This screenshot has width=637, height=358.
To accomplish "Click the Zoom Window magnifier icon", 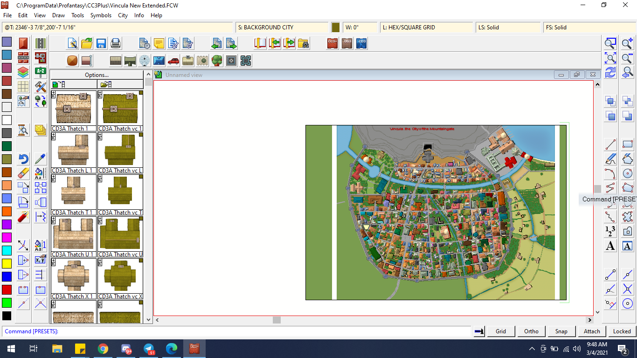I will click(610, 44).
